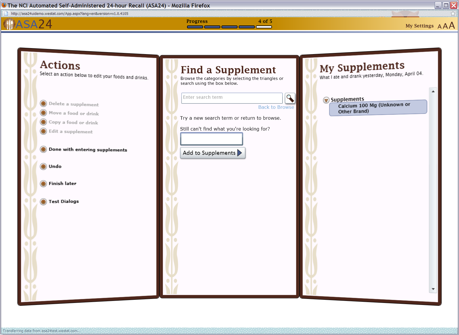Click the Finish later bullet icon
Viewport: 459px width, 335px height.
tap(43, 184)
